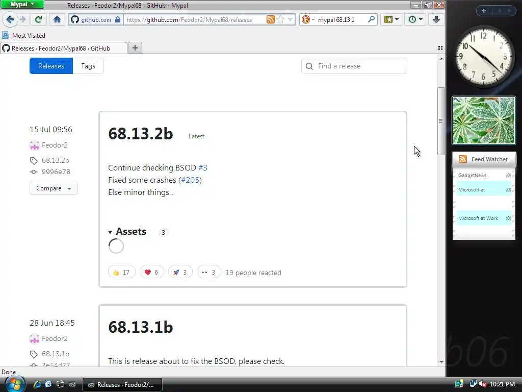Launch Internet Explorer from quick launch
This screenshot has width=522, height=392.
[x=37, y=384]
